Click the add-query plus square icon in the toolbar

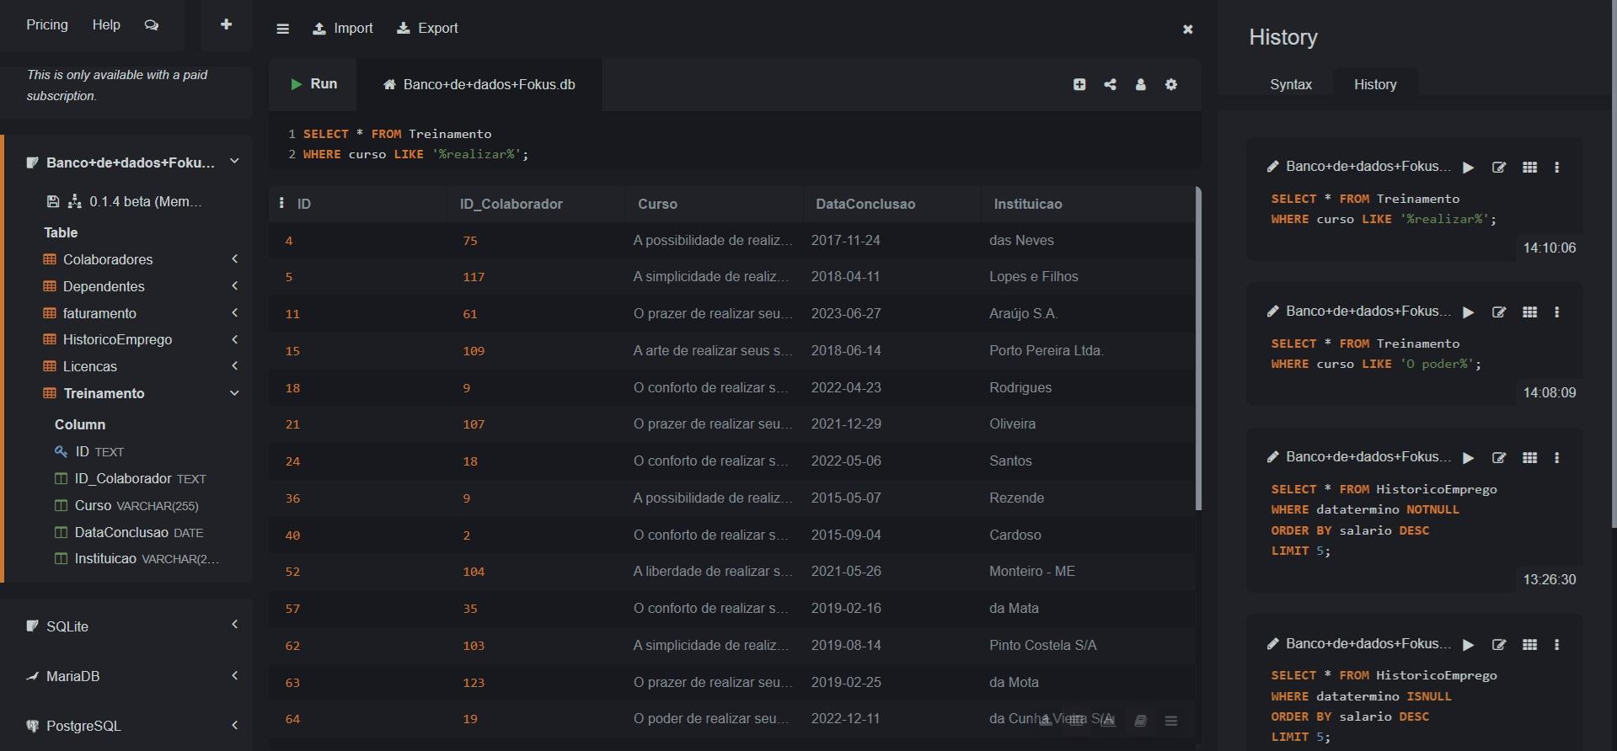click(1079, 84)
